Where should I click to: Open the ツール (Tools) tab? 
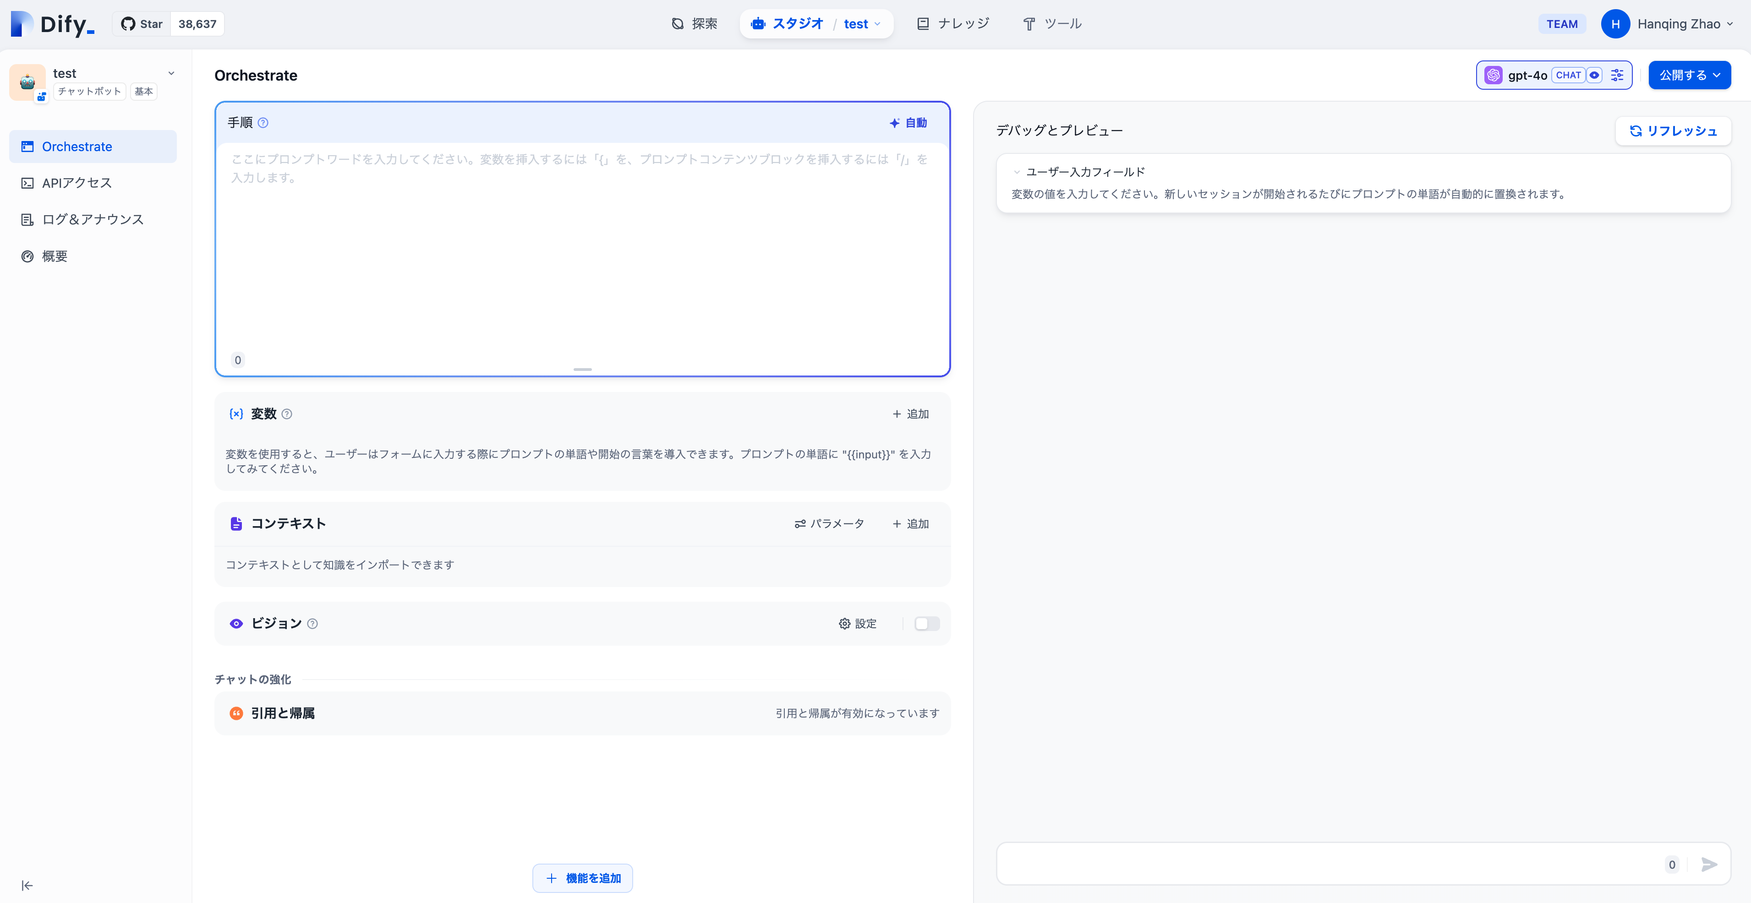pyautogui.click(x=1052, y=24)
